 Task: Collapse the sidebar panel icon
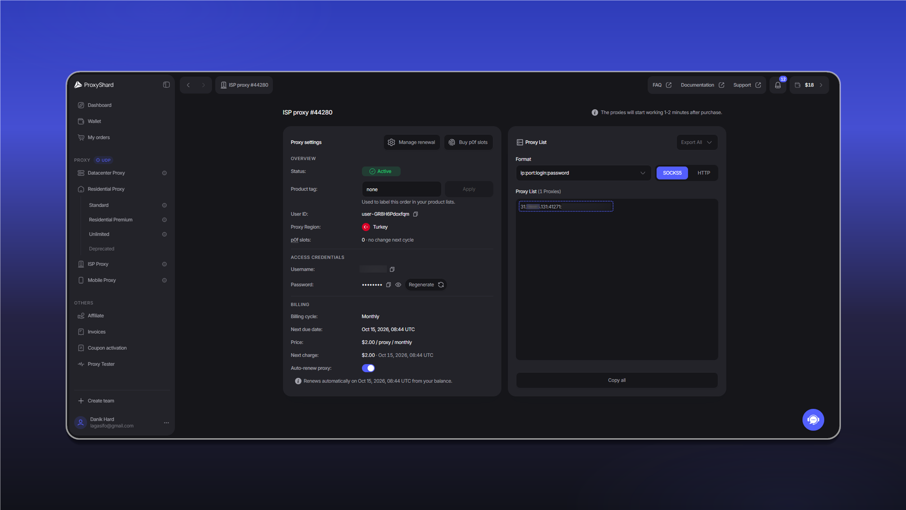point(166,85)
